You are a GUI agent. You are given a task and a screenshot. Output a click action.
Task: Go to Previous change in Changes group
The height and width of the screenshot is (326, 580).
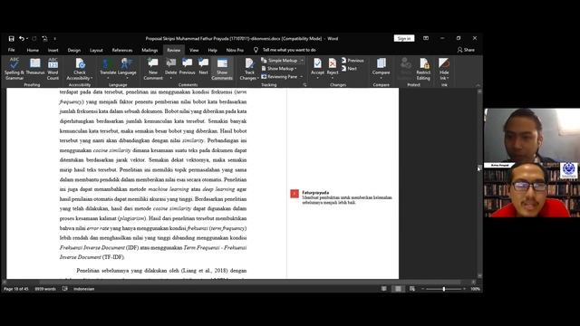(x=353, y=61)
